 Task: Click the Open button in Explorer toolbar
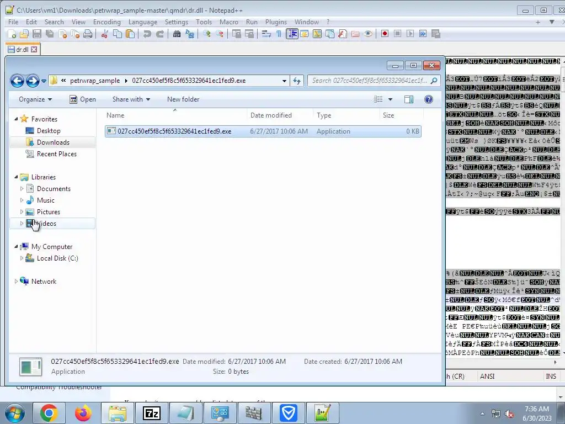click(83, 99)
